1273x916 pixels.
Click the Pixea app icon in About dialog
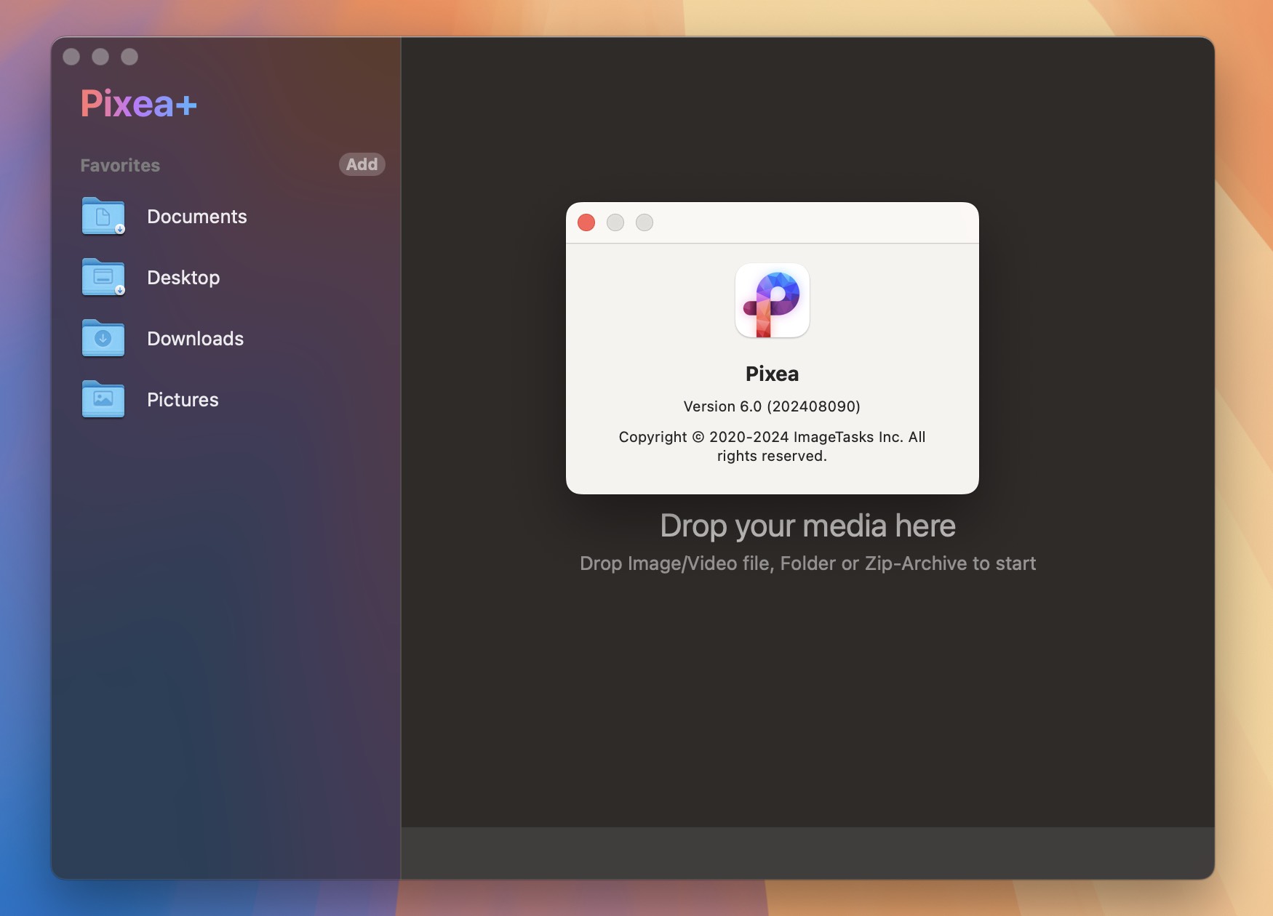(772, 300)
